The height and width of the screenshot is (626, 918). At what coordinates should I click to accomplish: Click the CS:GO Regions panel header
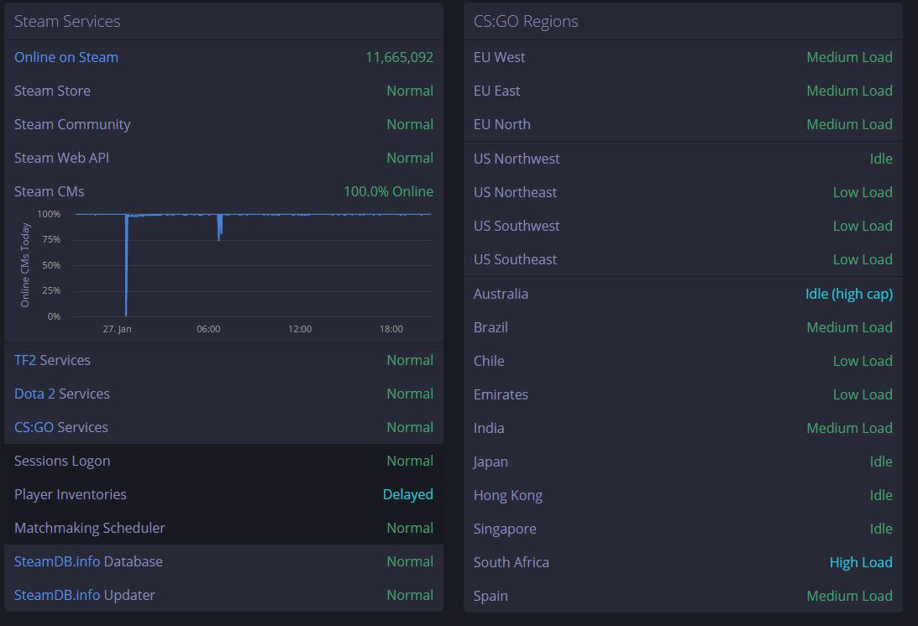coord(683,22)
